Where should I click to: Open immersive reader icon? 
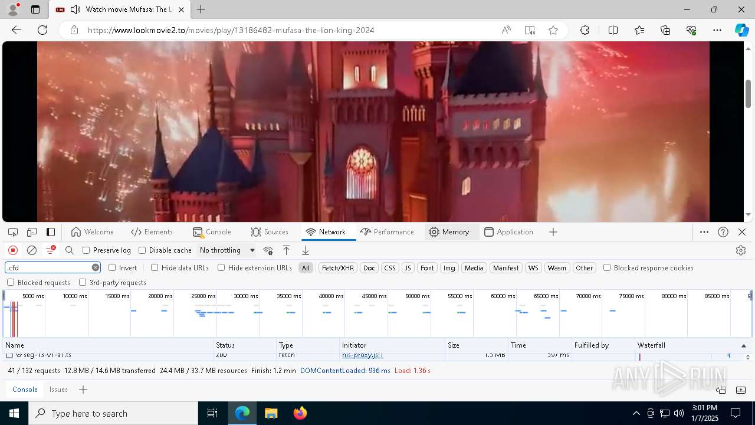[530, 30]
